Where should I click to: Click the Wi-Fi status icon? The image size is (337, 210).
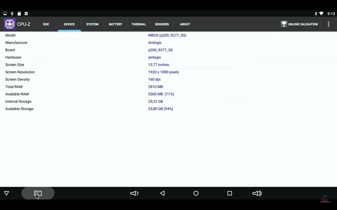321,13
